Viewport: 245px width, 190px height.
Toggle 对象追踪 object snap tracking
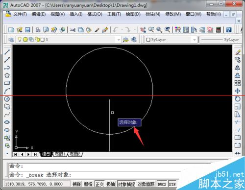pyautogui.click(x=146, y=184)
